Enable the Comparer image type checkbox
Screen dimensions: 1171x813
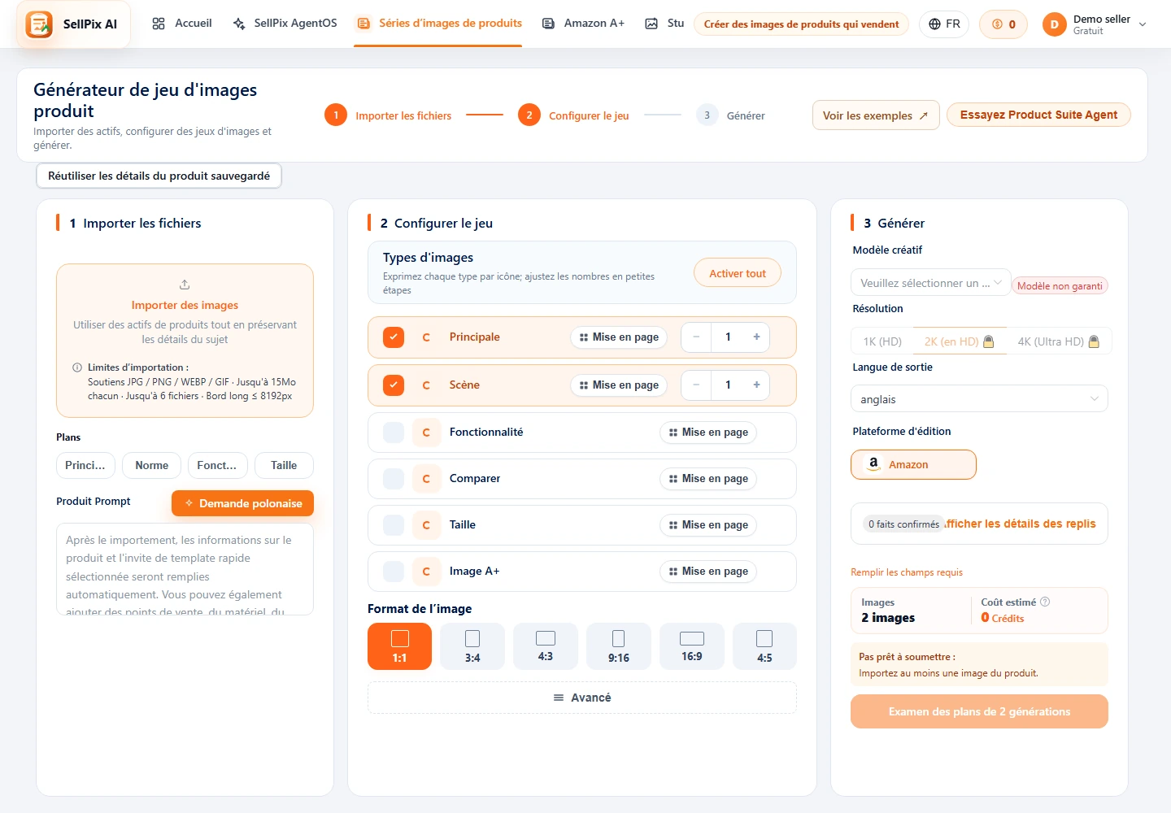pos(394,479)
